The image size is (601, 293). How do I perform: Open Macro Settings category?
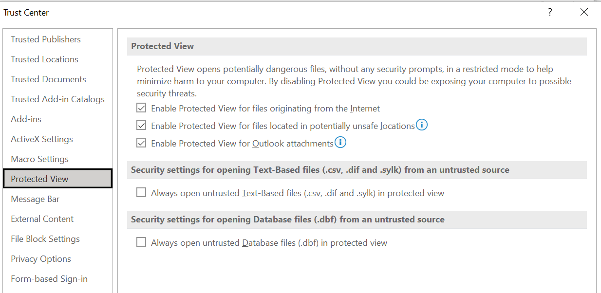39,159
